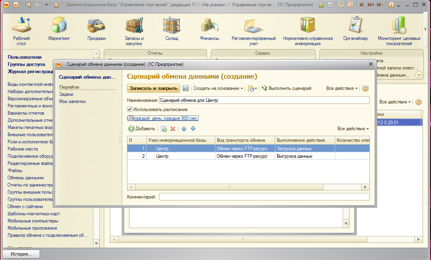Move row up with blue arrow

[x=184, y=129]
